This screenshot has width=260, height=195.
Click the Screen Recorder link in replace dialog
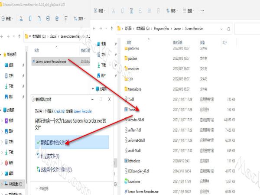tap(83, 111)
